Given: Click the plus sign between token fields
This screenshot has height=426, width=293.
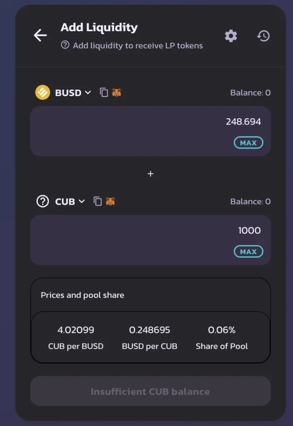Looking at the screenshot, I should click(x=150, y=173).
